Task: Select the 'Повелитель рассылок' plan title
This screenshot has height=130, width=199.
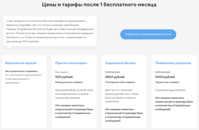Action: coord(173,63)
